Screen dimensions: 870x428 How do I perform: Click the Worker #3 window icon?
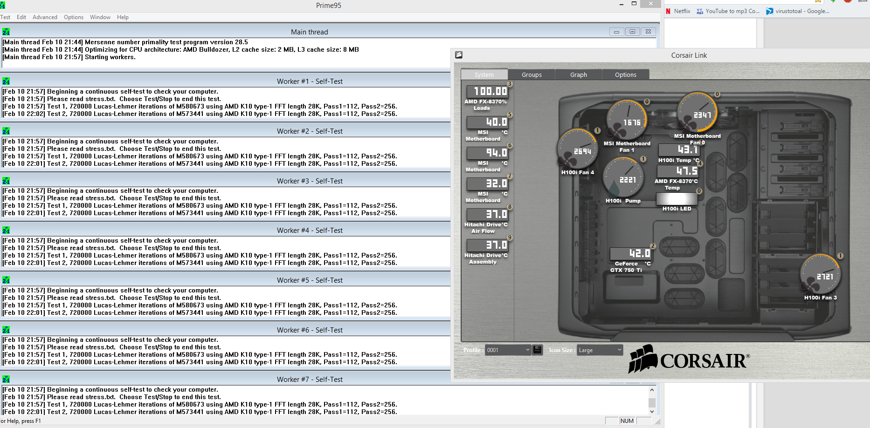pyautogui.click(x=6, y=181)
